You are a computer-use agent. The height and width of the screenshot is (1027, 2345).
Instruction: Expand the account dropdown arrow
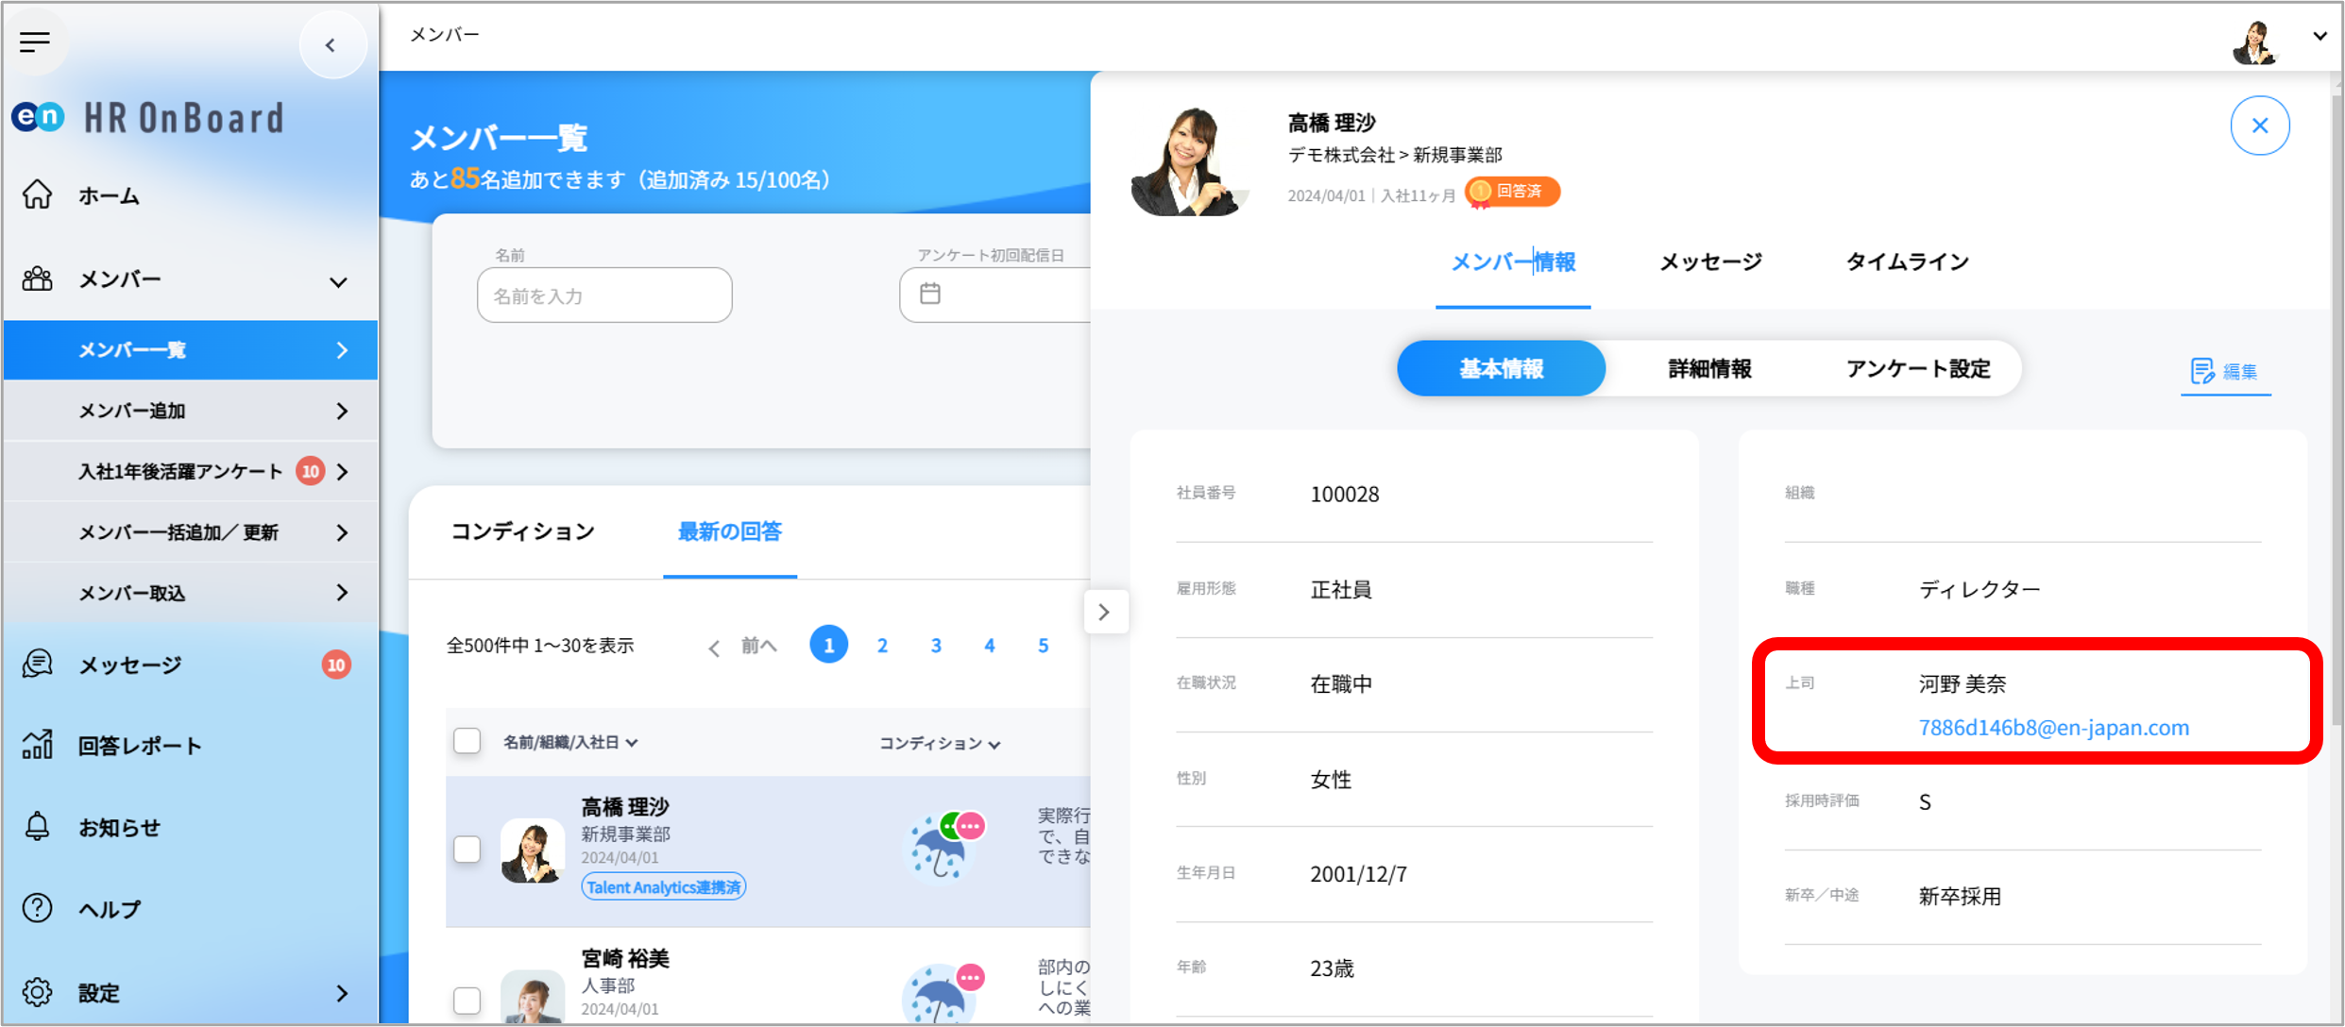[x=2320, y=37]
